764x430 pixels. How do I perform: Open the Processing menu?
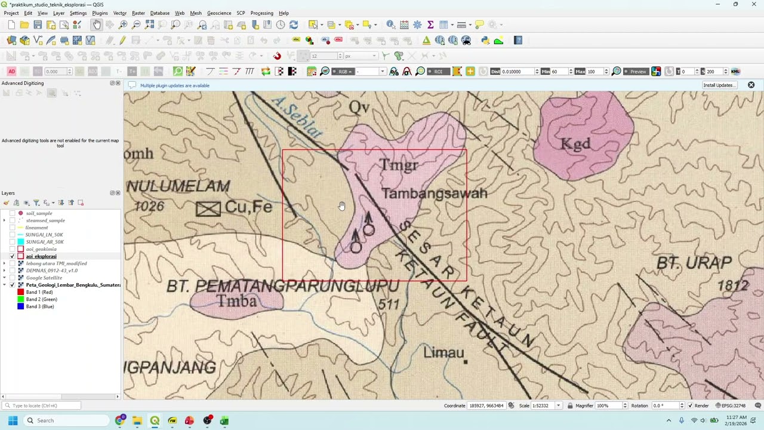coord(261,13)
